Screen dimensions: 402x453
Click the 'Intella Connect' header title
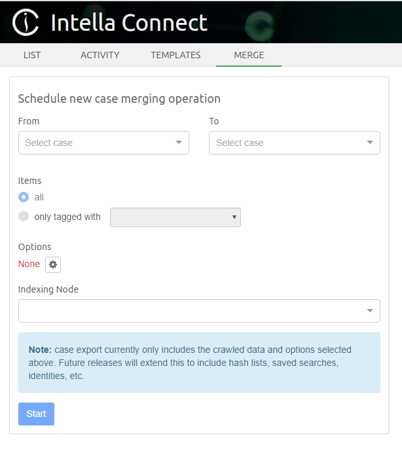click(129, 23)
